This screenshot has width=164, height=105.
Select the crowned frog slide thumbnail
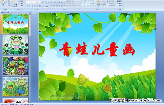pyautogui.click(x=16, y=45)
